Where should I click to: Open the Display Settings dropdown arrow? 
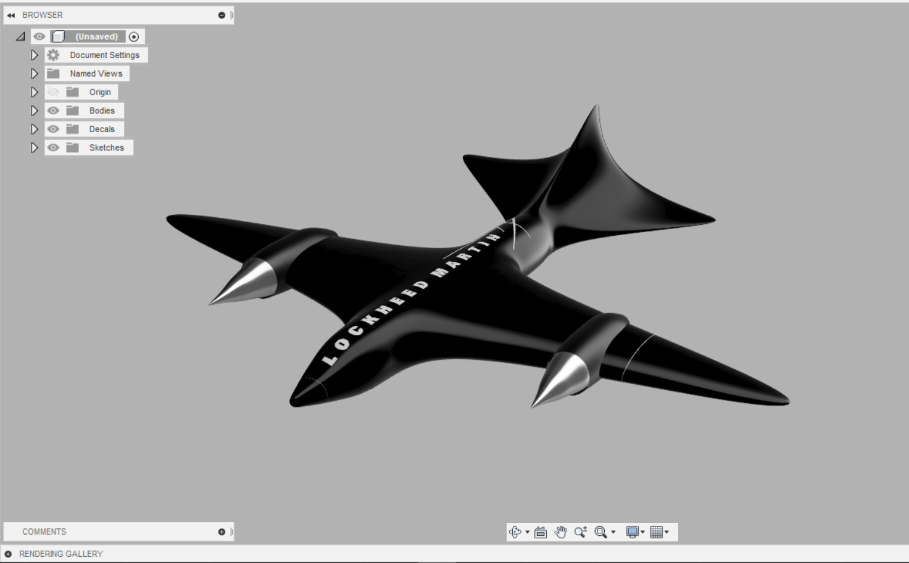[642, 532]
